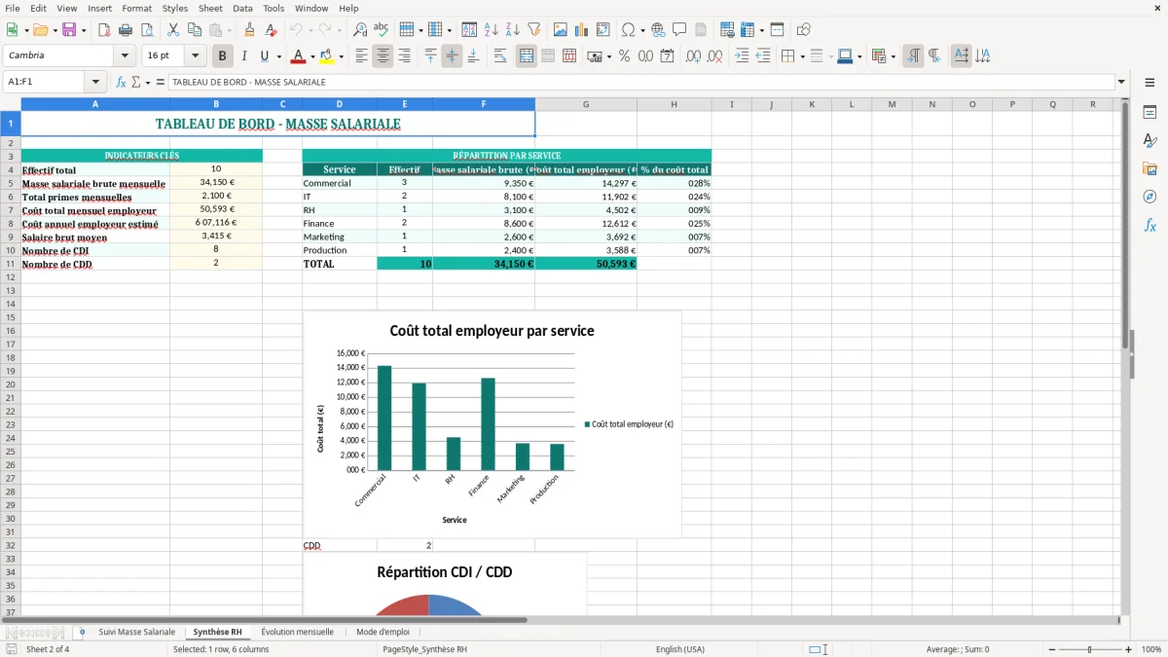Image resolution: width=1168 pixels, height=657 pixels.
Task: Click the Copy icon
Action: pos(195,30)
